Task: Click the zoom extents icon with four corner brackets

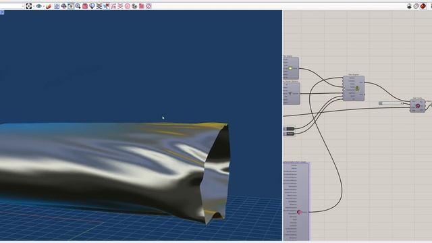Action: 28,6
